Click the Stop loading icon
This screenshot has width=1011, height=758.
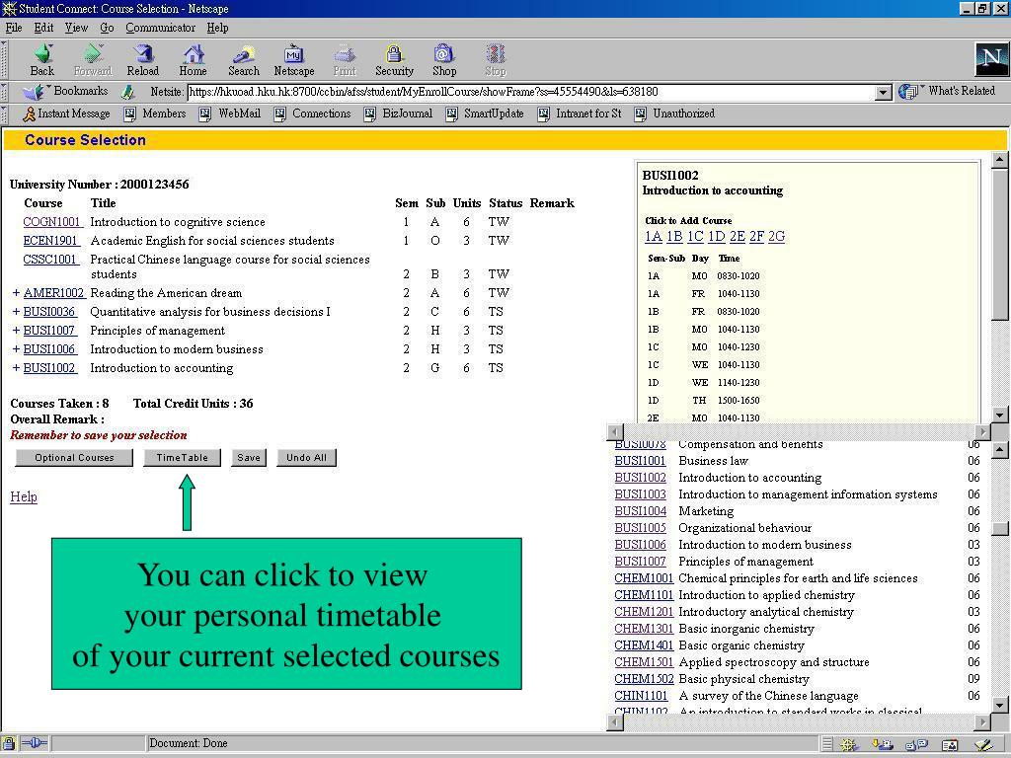click(496, 54)
